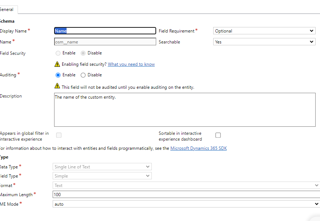Check Appears in global filter checkbox
The width and height of the screenshot is (320, 221).
tap(59, 135)
